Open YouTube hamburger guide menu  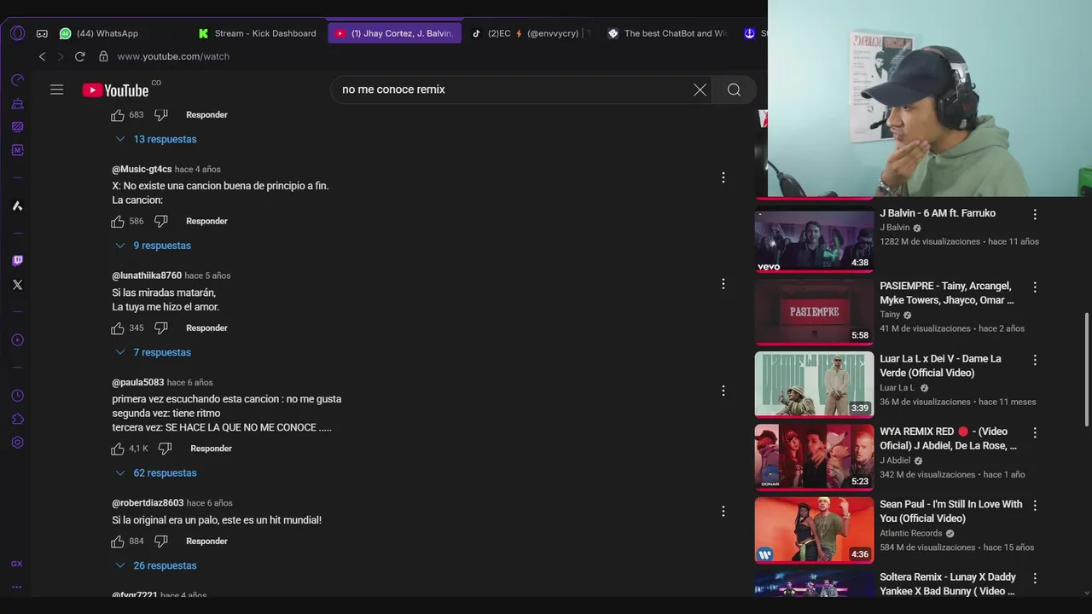pyautogui.click(x=57, y=90)
